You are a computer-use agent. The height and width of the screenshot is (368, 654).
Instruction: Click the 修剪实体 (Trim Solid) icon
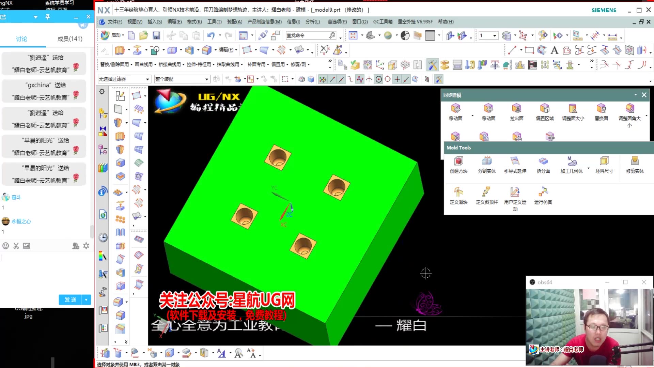[x=635, y=161]
